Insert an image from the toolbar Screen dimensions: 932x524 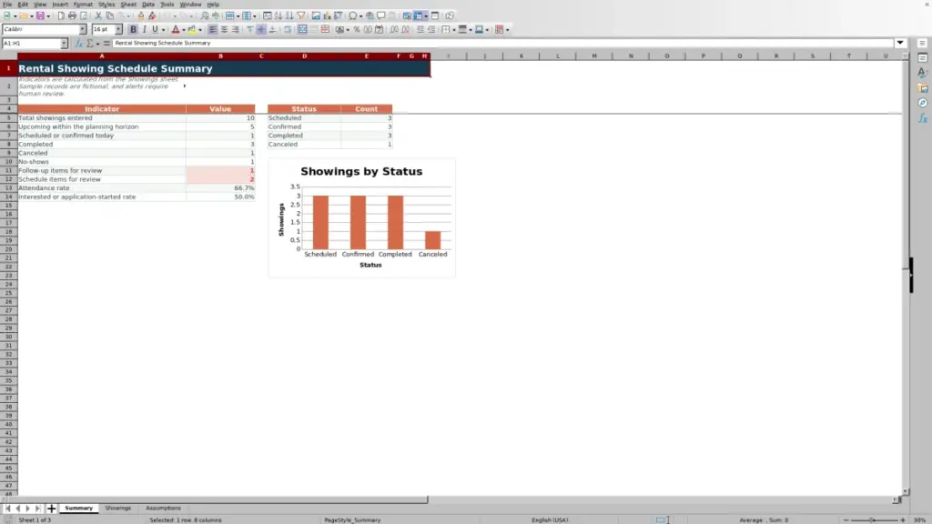click(316, 16)
